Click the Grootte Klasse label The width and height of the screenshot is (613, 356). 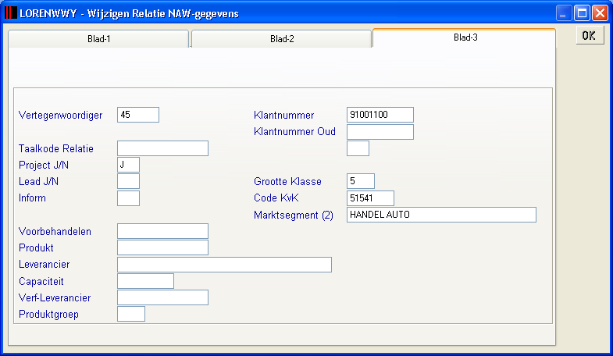coord(287,181)
